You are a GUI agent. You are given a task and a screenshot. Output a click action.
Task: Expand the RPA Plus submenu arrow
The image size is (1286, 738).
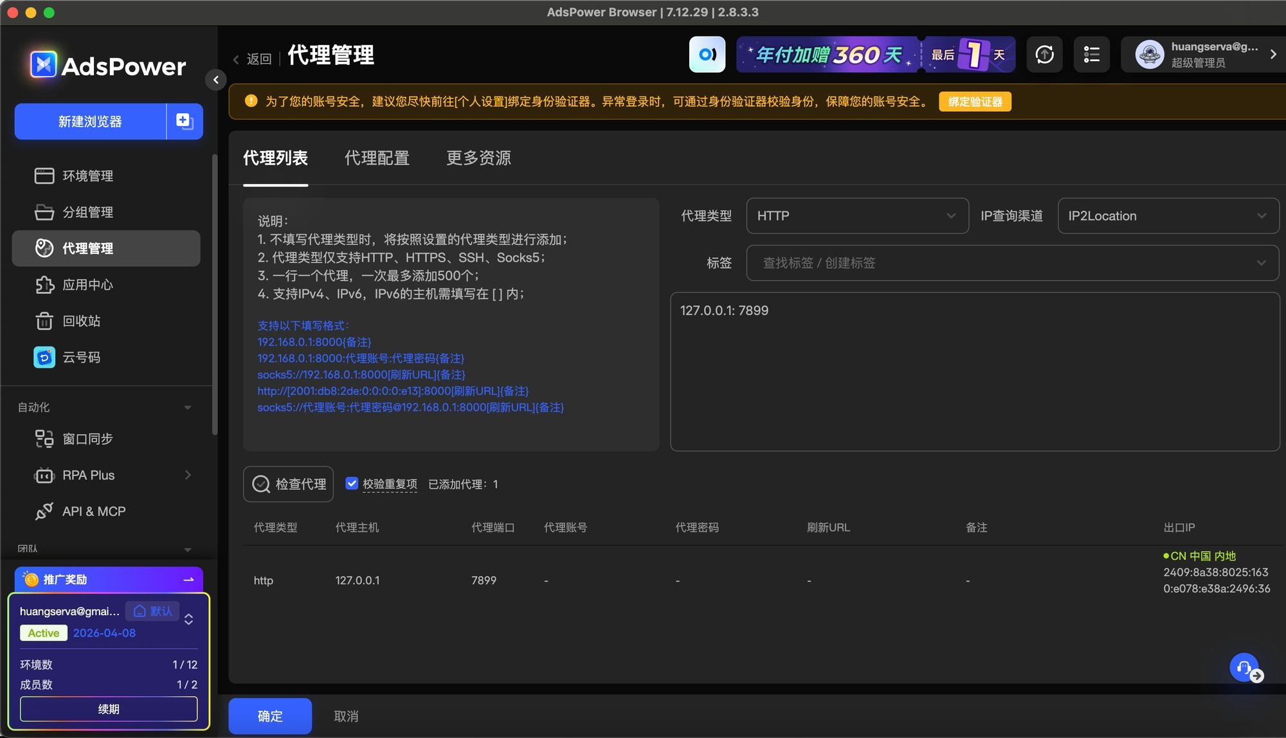click(x=188, y=475)
